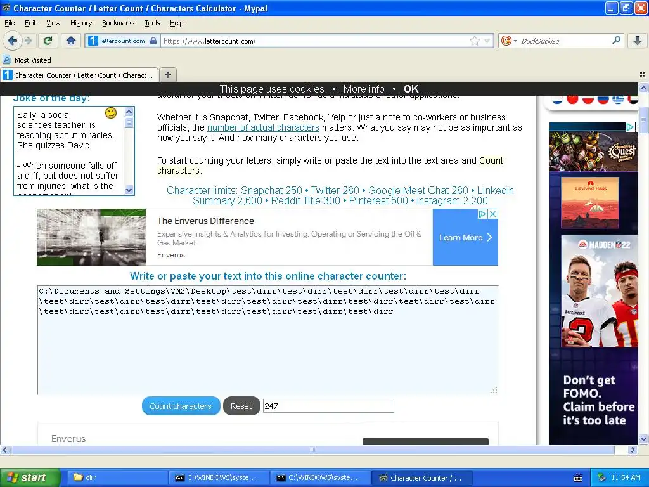The height and width of the screenshot is (487, 649).
Task: Click the AdChoices icon on Enverus ad
Action: tap(482, 214)
